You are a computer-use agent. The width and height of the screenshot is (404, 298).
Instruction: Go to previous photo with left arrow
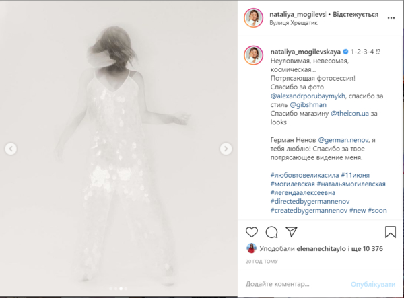click(x=11, y=149)
